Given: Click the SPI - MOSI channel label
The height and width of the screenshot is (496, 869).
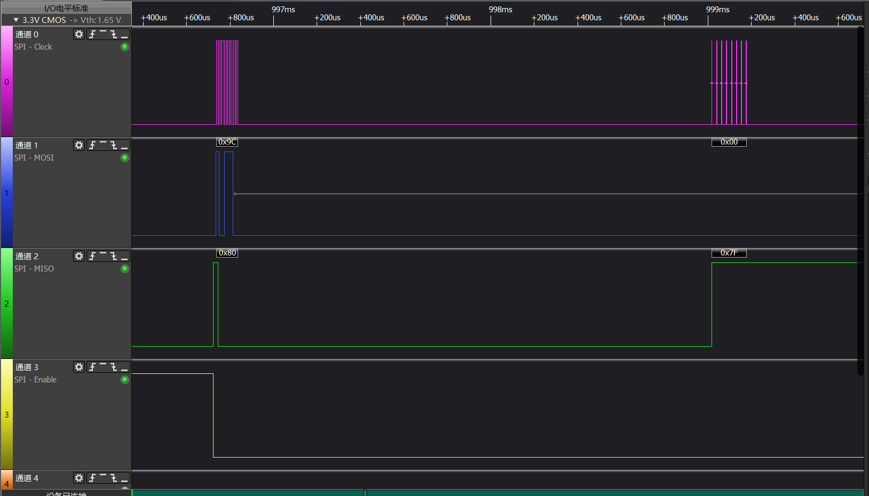Looking at the screenshot, I should click(34, 158).
